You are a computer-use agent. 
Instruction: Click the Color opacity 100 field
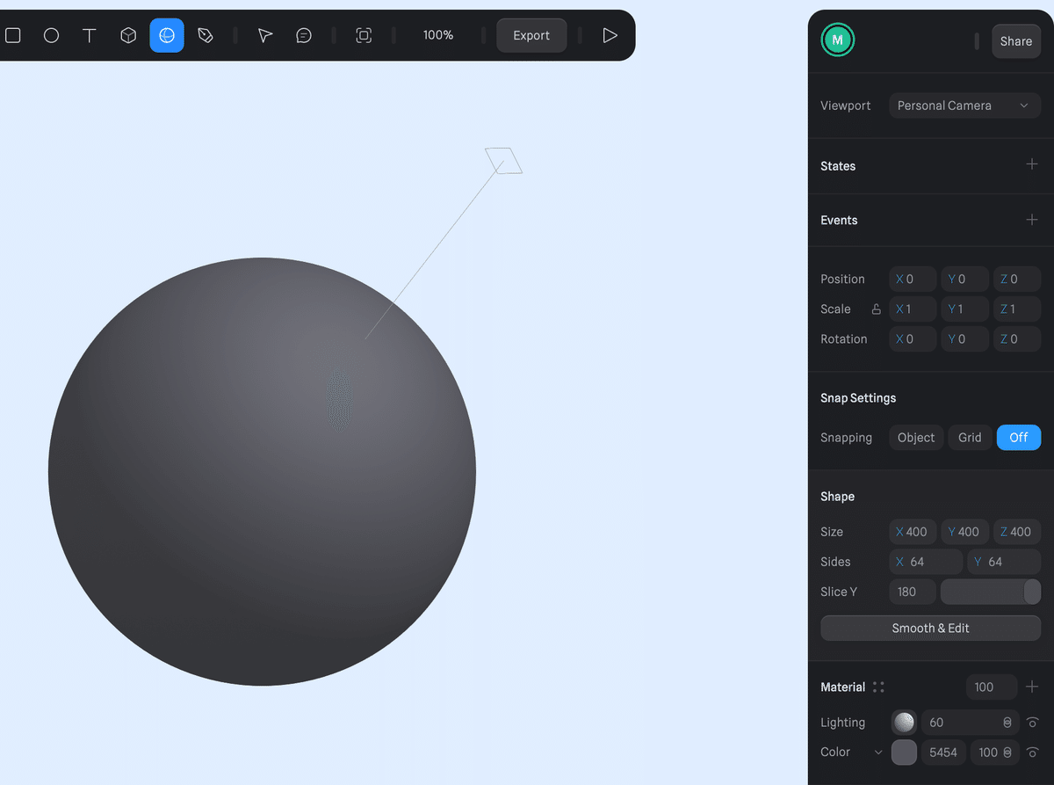coord(994,752)
